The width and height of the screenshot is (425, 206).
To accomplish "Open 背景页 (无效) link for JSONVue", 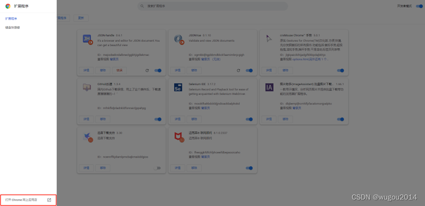I will click(x=211, y=59).
